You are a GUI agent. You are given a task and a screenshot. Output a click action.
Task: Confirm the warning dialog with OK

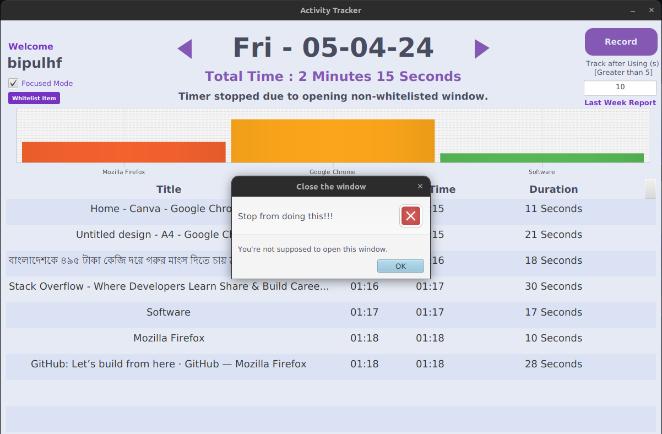pos(400,266)
